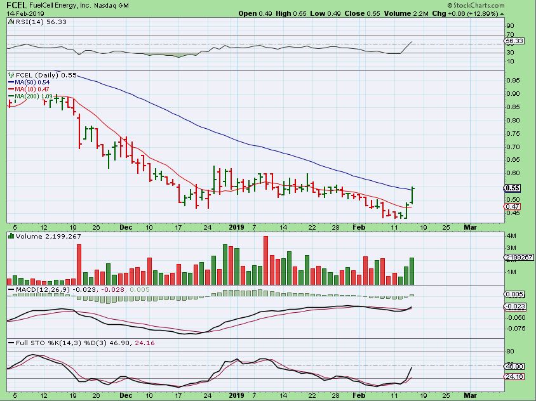Click the RSI(14) 56.33 label
Screen dimensions: 536x401
pyautogui.click(x=41, y=22)
